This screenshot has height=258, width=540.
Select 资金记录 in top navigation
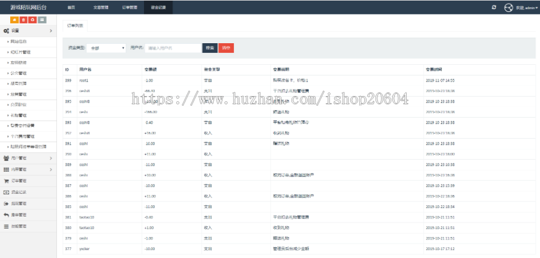click(x=158, y=7)
